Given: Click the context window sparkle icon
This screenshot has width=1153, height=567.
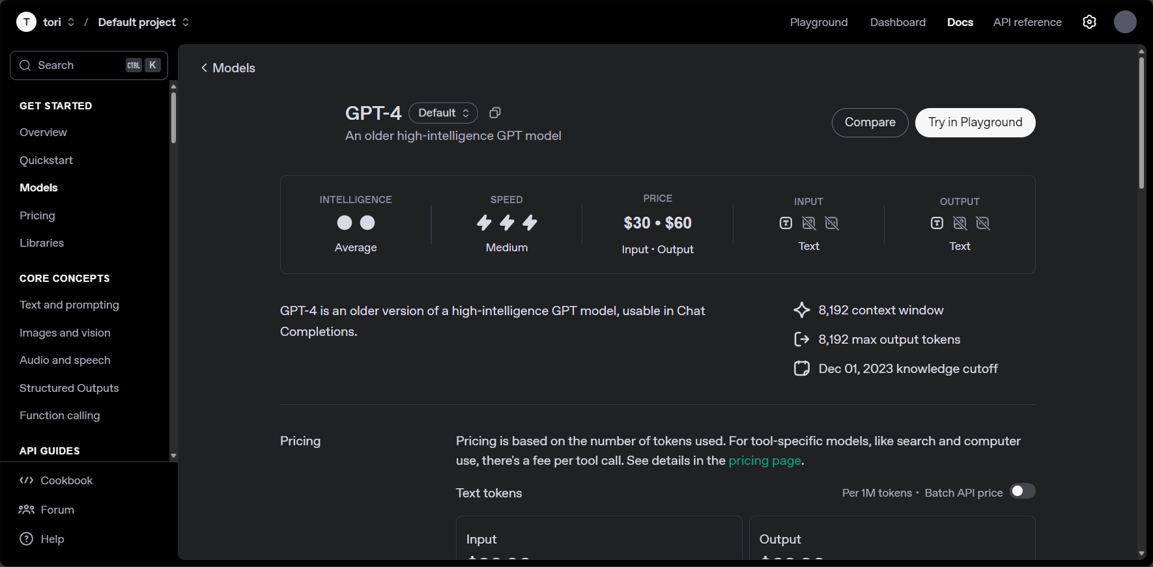Looking at the screenshot, I should click(x=802, y=310).
